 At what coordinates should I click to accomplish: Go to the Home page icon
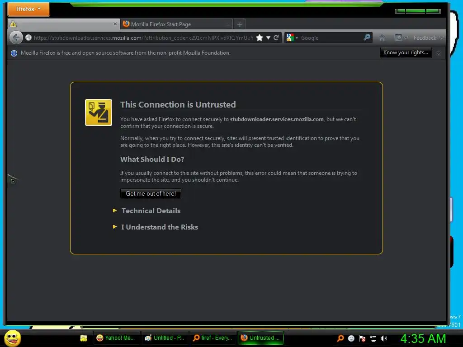click(382, 38)
